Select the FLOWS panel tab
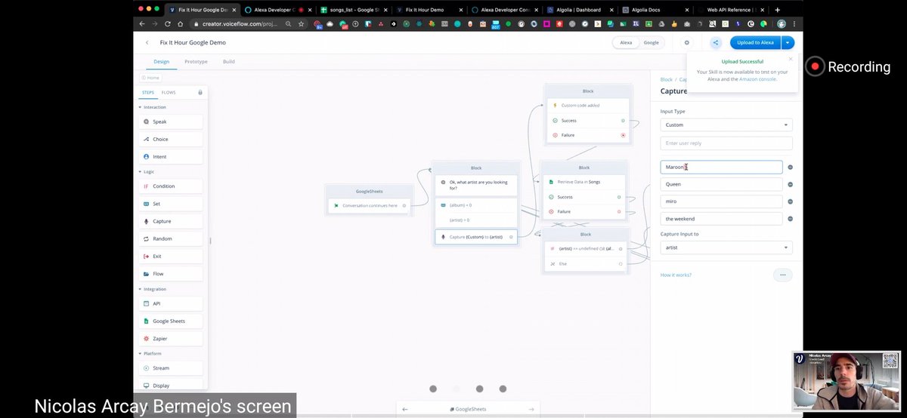Screen dimensions: 907x418 [169, 93]
